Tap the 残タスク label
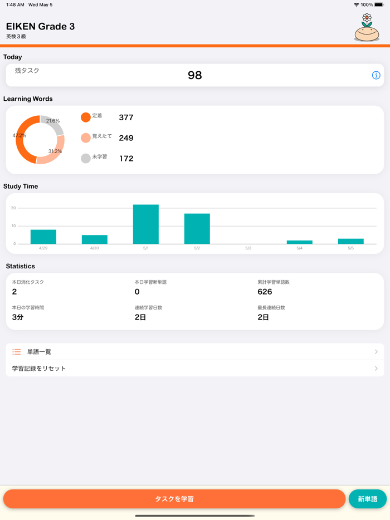Screen dimensions: 390x520 point(27,70)
